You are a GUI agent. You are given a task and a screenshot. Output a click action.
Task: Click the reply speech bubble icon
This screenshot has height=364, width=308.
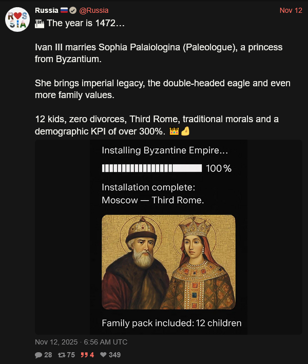click(38, 355)
